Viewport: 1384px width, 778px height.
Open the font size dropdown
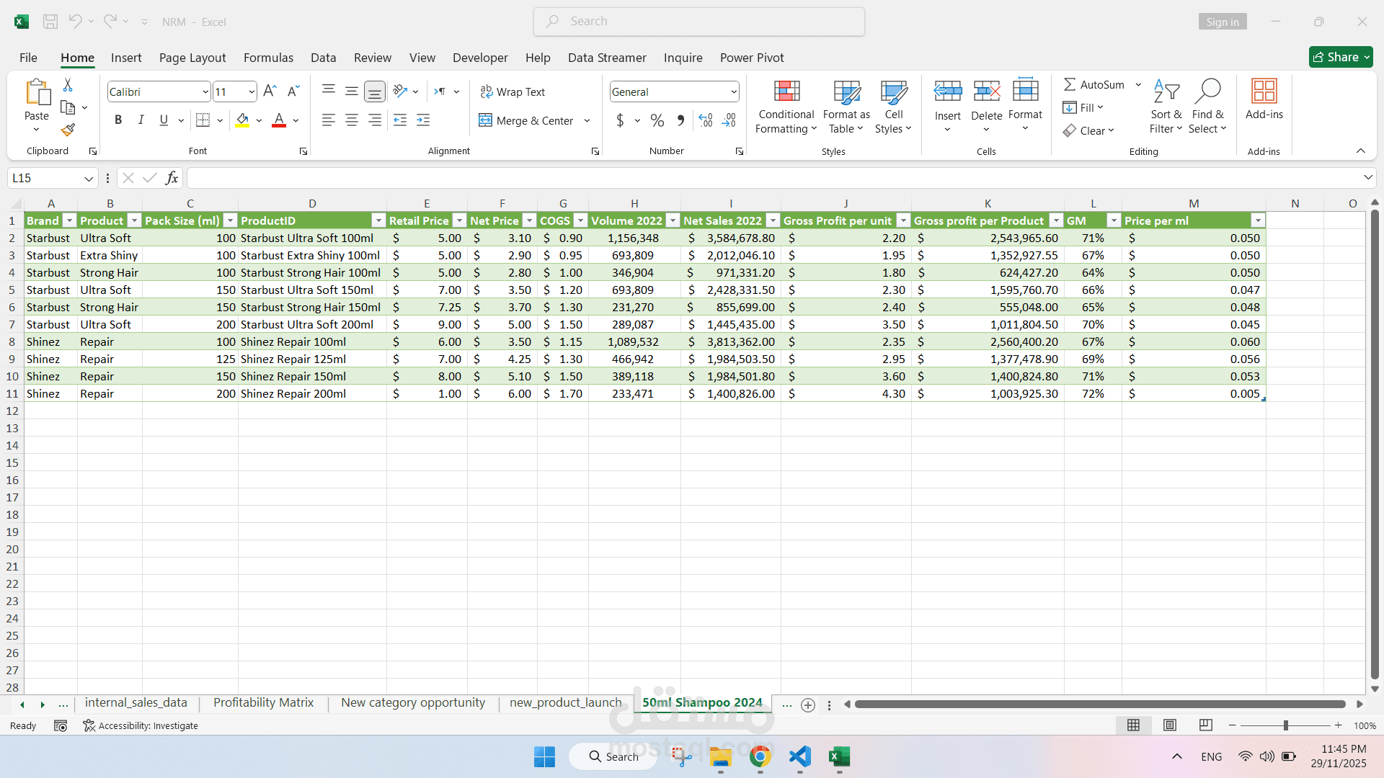coord(251,91)
